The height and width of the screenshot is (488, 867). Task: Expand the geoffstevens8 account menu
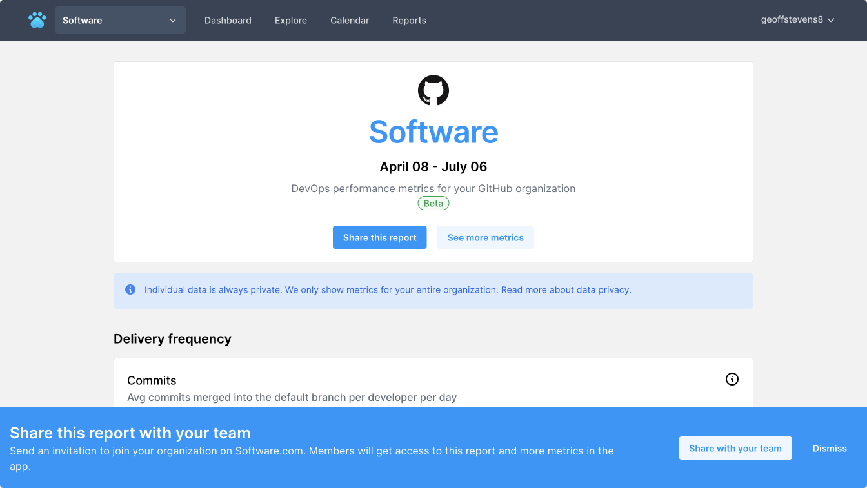pyautogui.click(x=797, y=20)
